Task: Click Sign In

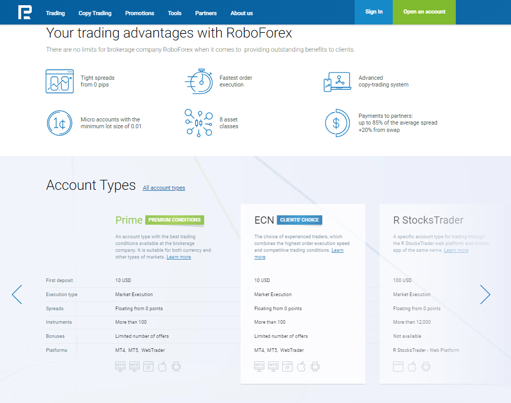Action: [373, 12]
